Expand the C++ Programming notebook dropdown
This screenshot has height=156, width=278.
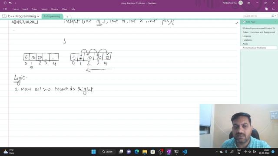tap(38, 16)
